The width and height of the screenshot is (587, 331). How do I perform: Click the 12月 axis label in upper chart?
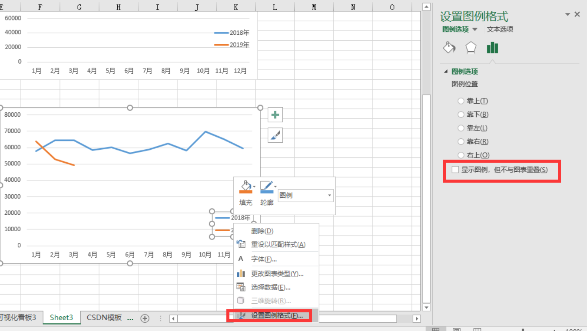pos(240,71)
